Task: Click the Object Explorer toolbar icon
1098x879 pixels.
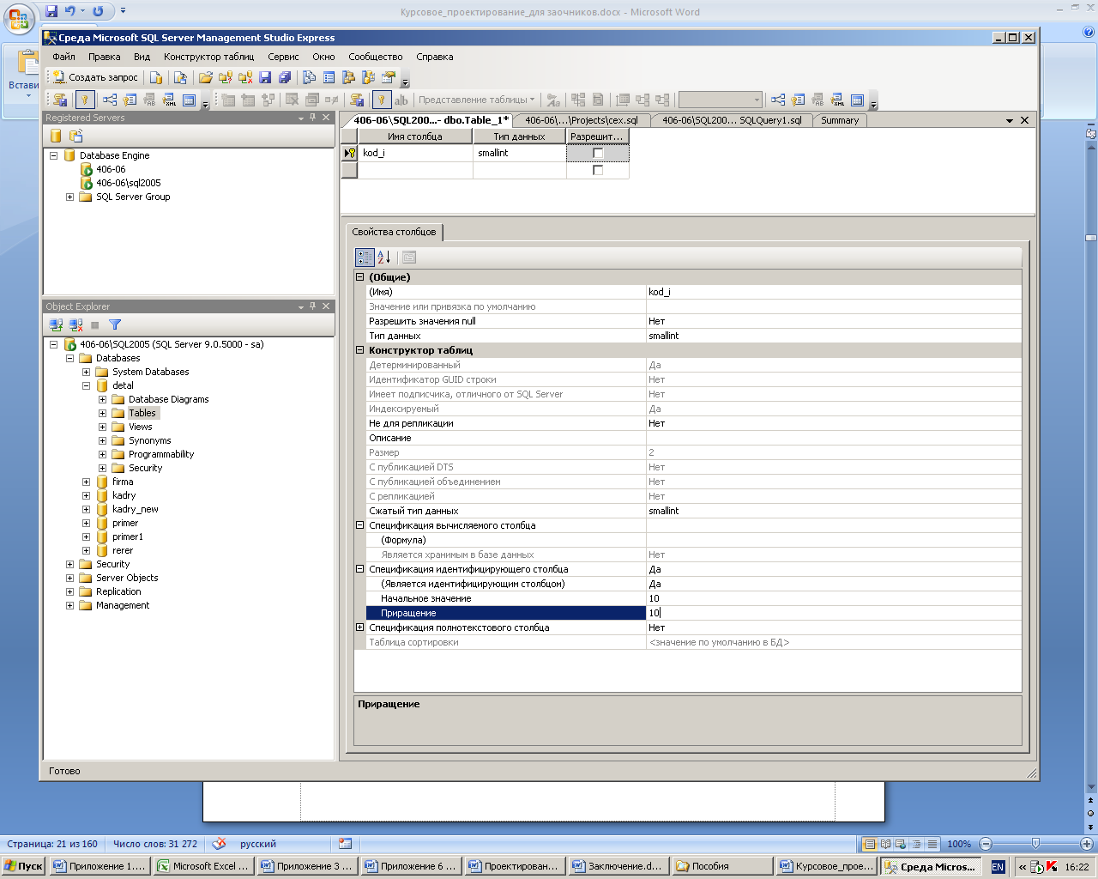Action: [348, 77]
